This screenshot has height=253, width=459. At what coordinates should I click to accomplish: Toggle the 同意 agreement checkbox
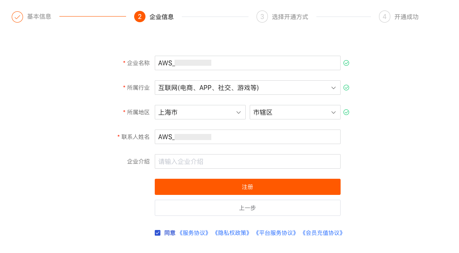(158, 233)
